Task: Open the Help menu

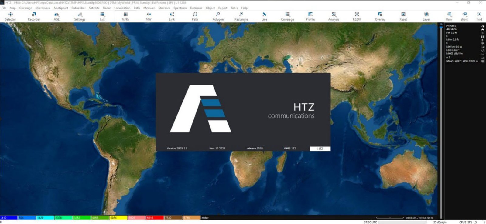Action: [x=244, y=8]
